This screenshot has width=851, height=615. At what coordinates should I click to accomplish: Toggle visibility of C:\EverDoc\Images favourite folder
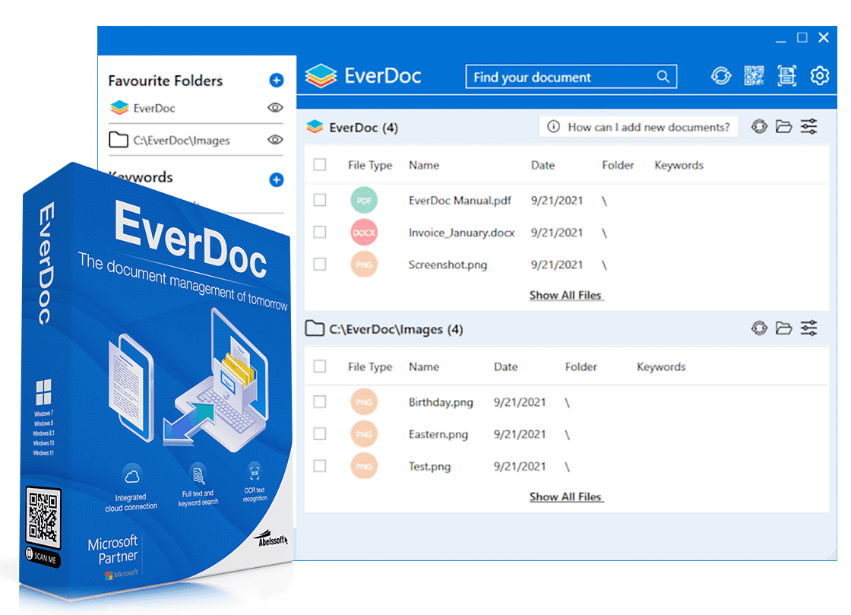click(275, 140)
